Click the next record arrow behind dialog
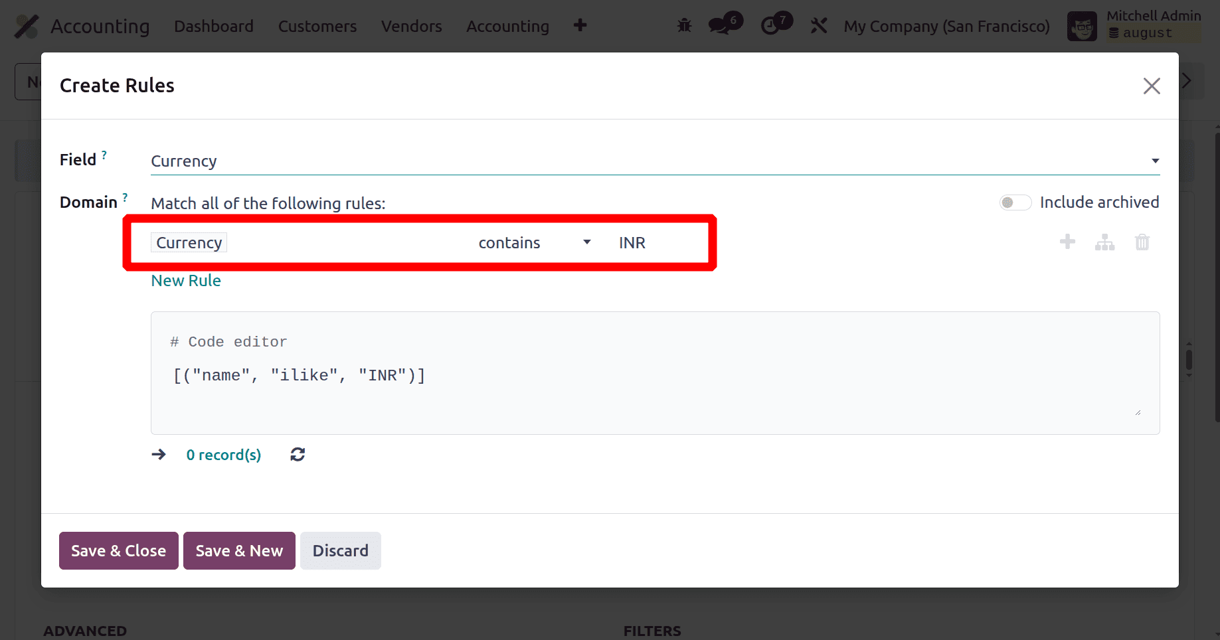The height and width of the screenshot is (640, 1220). pos(1187,81)
